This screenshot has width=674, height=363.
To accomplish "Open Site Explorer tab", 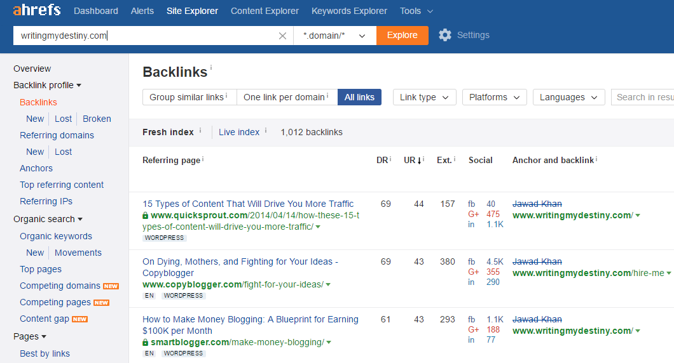I will pos(192,11).
